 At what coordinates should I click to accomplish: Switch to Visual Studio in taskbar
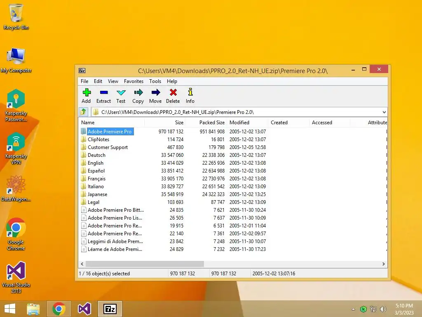[84, 309]
